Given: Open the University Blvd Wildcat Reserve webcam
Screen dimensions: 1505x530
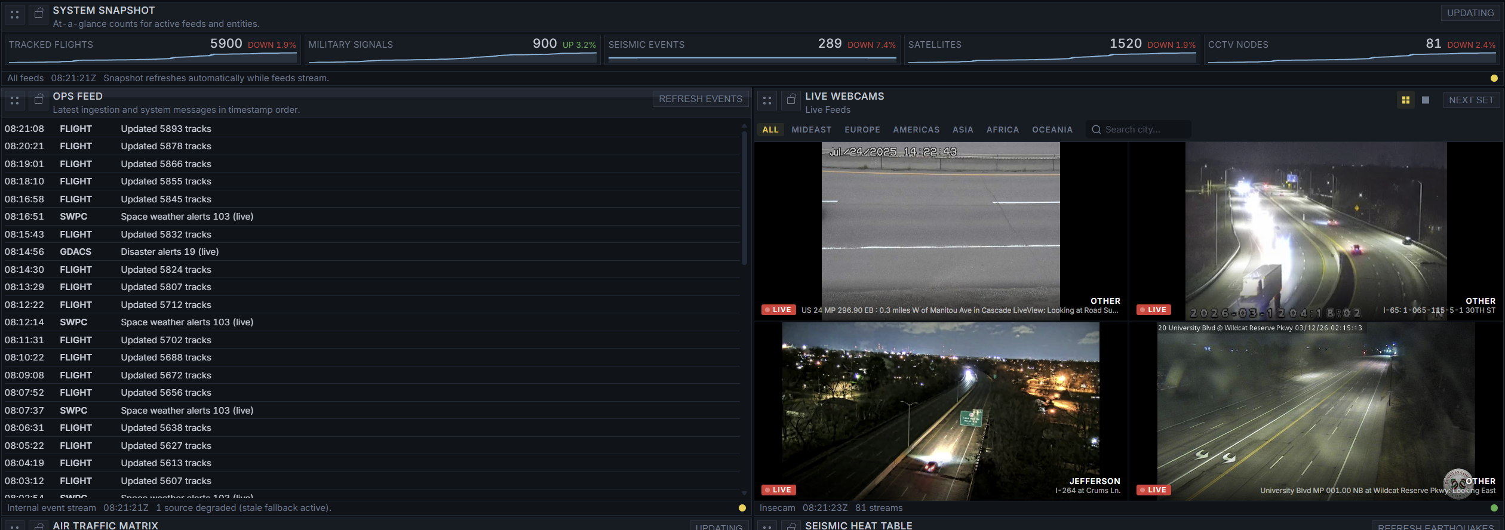Looking at the screenshot, I should pos(1316,411).
